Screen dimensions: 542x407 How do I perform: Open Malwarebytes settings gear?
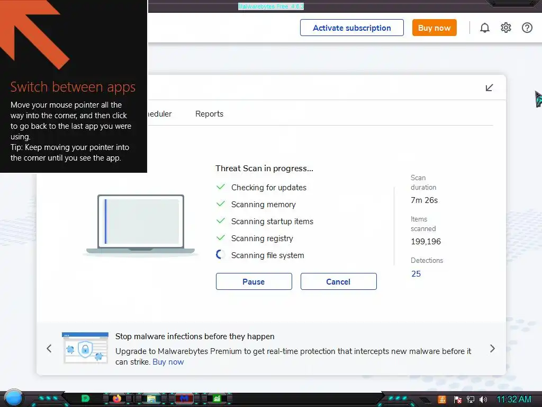click(x=505, y=28)
